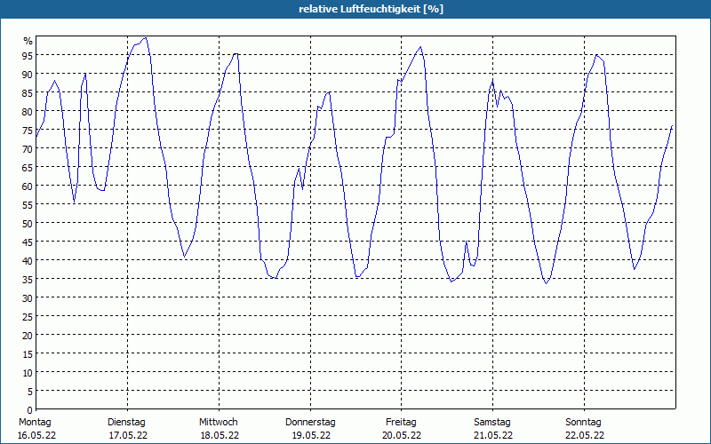Click the y-axis value '30'
Viewport: 711px width, 444px height.
28,298
